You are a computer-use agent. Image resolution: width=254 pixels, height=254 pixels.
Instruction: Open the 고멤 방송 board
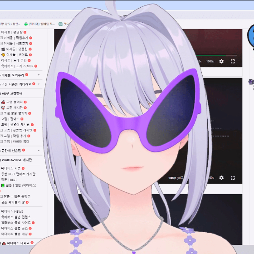pyautogui.click(x=15, y=113)
